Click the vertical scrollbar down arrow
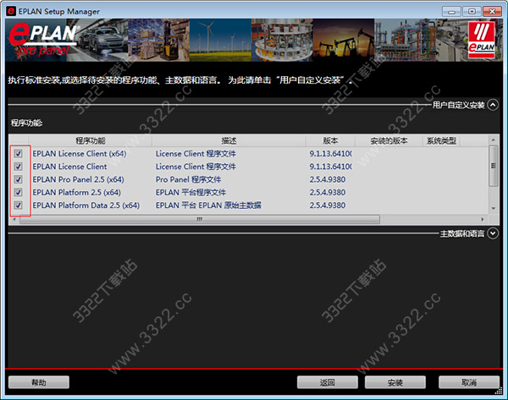508x400 pixels. pos(493,208)
